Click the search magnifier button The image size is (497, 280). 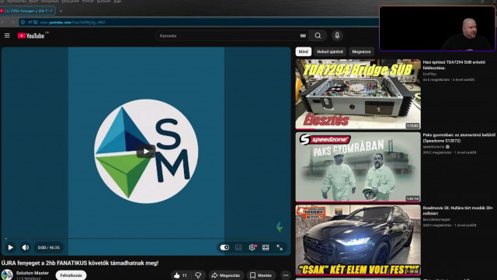[318, 36]
